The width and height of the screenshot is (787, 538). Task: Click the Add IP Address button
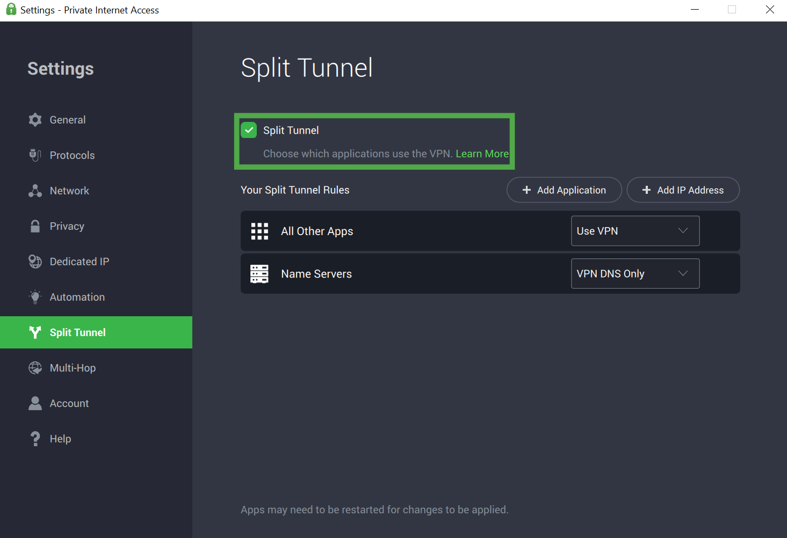click(683, 190)
